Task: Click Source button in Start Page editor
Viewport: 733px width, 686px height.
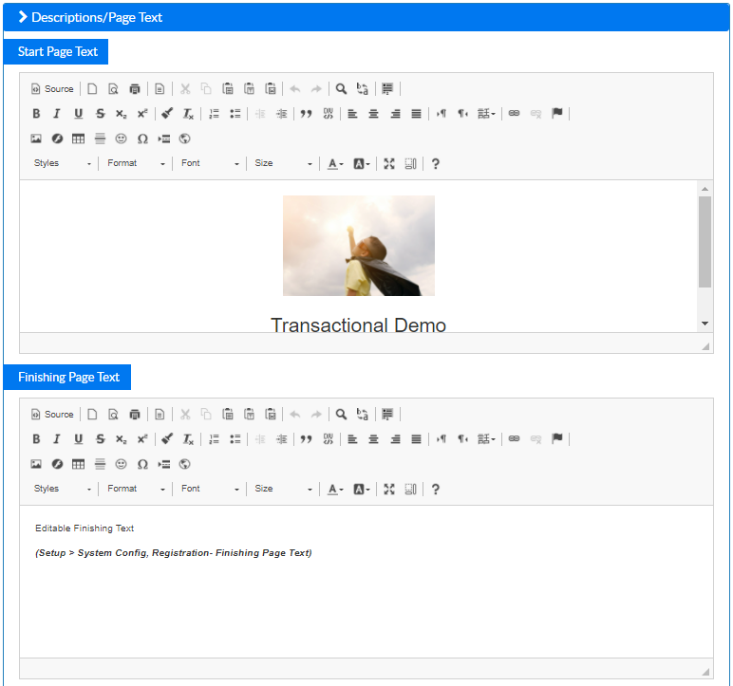Action: (x=52, y=89)
